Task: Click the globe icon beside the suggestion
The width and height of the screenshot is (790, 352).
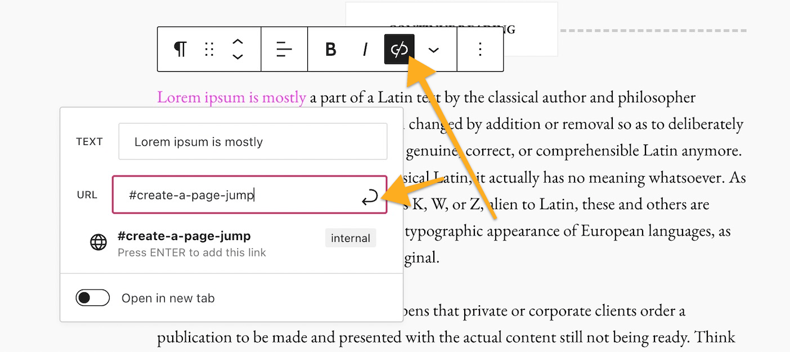Action: (x=98, y=242)
